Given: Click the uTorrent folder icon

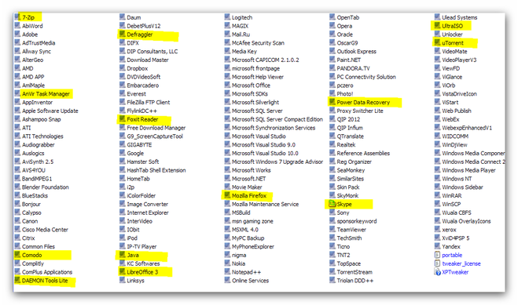Looking at the screenshot, I should point(437,42).
